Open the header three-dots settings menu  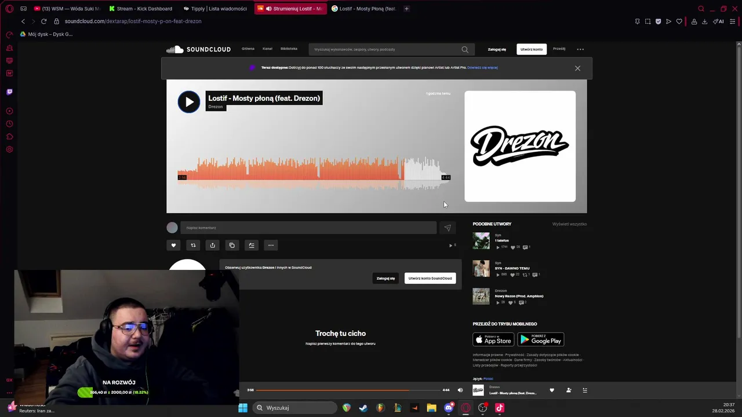pyautogui.click(x=580, y=49)
